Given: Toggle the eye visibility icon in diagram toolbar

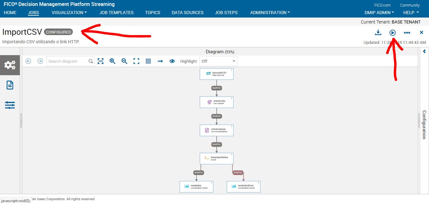Looking at the screenshot, I should click(172, 61).
